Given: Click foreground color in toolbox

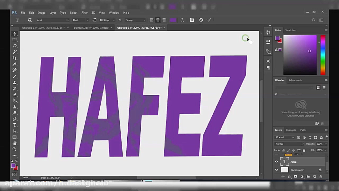Looking at the screenshot, I should [13, 166].
